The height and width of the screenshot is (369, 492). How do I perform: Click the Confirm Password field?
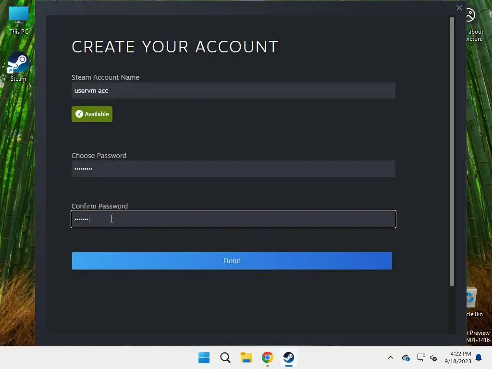(x=234, y=219)
